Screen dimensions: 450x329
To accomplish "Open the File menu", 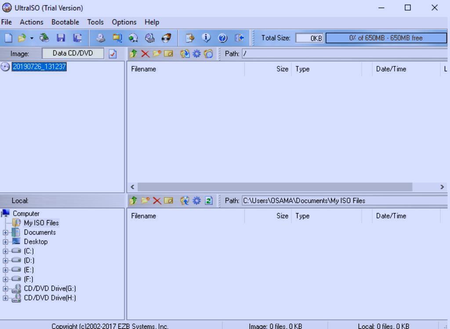I will point(6,22).
